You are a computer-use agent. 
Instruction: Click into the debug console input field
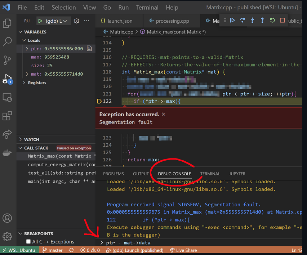tap(202, 243)
